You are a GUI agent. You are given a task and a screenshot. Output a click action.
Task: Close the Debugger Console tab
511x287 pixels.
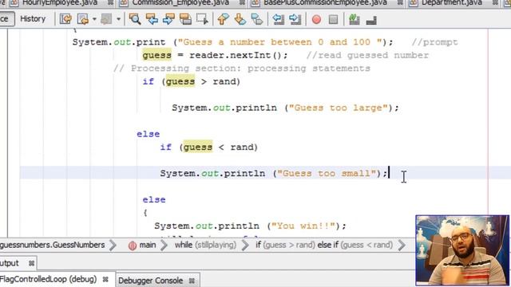pyautogui.click(x=192, y=281)
